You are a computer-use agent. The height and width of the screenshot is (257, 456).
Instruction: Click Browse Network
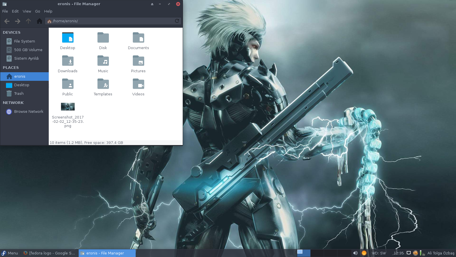point(25,112)
